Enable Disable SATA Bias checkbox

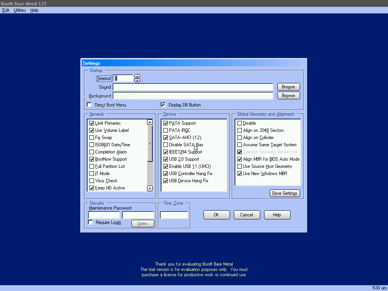[x=166, y=145]
